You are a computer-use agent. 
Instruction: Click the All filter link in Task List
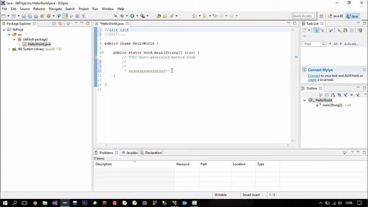coord(335,44)
